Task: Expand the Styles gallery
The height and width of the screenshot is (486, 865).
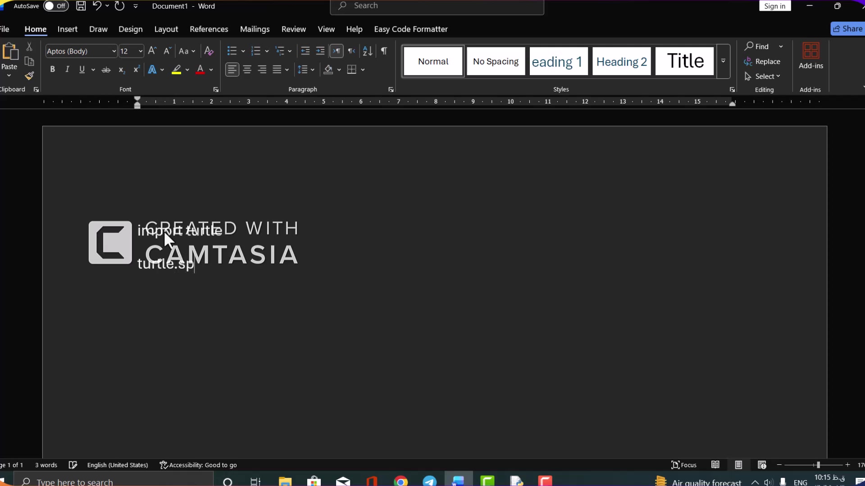Action: point(723,61)
